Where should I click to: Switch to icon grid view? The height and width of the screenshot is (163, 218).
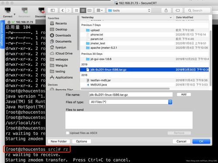click(x=76, y=10)
